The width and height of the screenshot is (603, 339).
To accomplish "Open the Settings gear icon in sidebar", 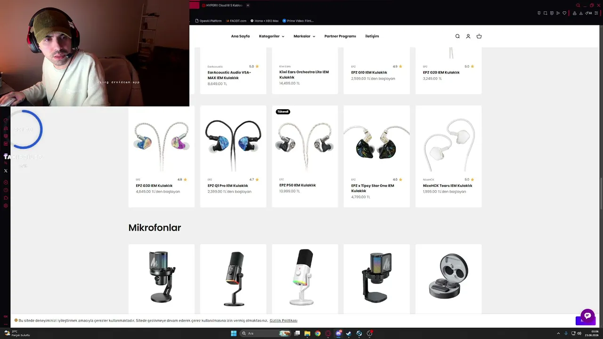I will tap(6, 205).
